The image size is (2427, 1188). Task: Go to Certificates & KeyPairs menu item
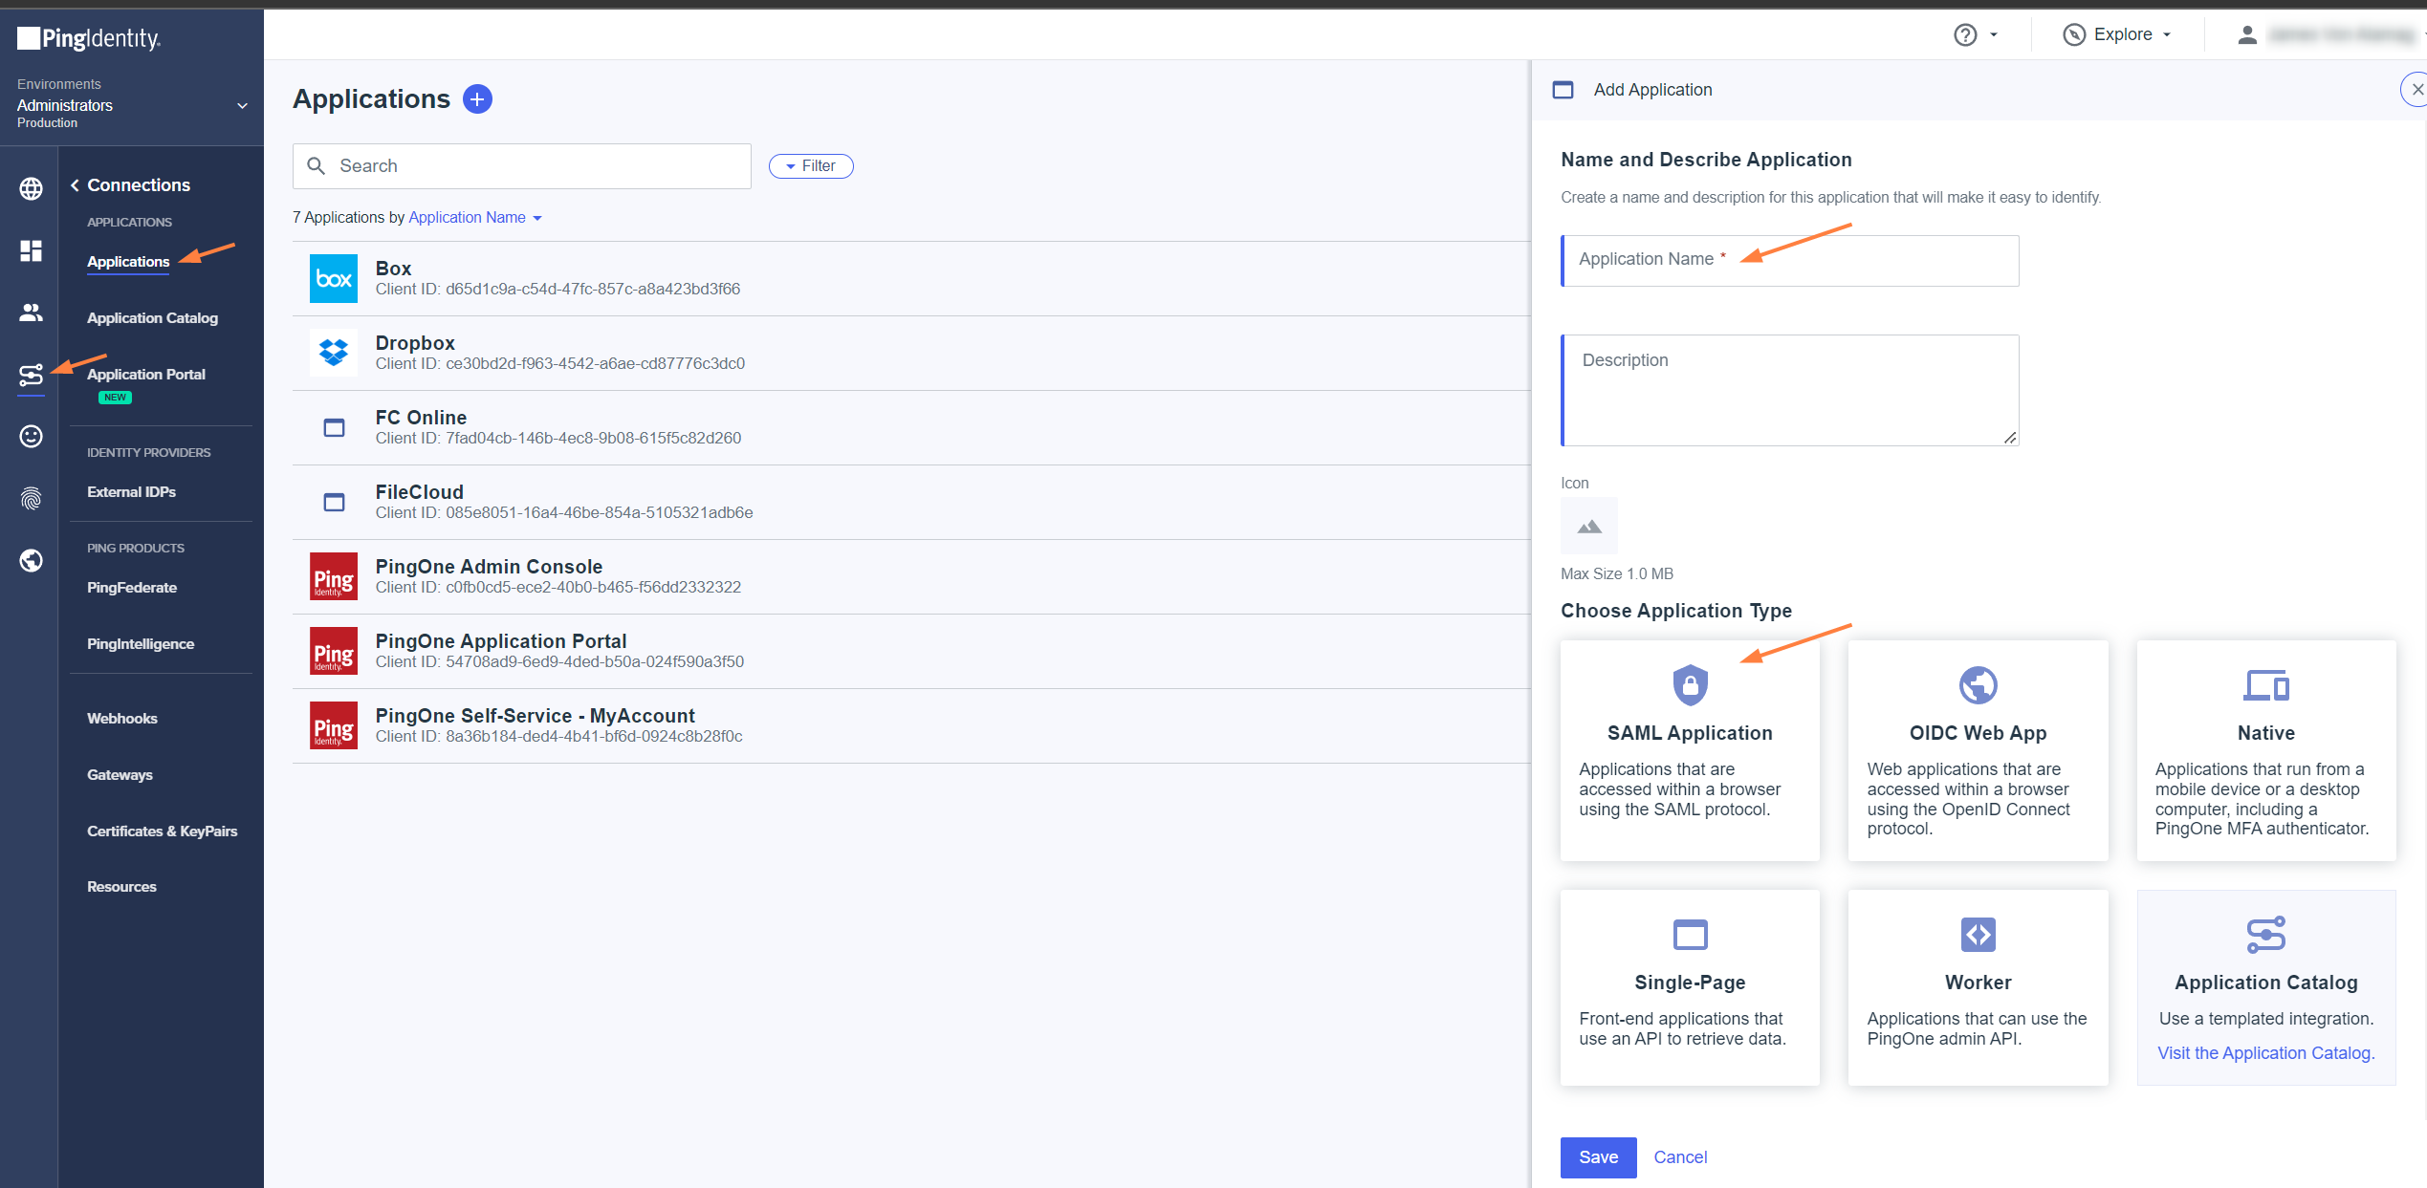pos(162,831)
